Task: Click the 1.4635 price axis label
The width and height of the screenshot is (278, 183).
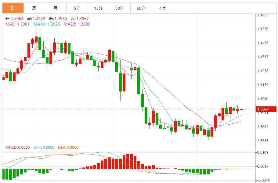Action: (263, 15)
